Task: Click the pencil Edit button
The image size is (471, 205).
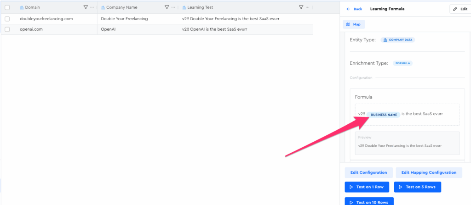Action: (x=460, y=9)
